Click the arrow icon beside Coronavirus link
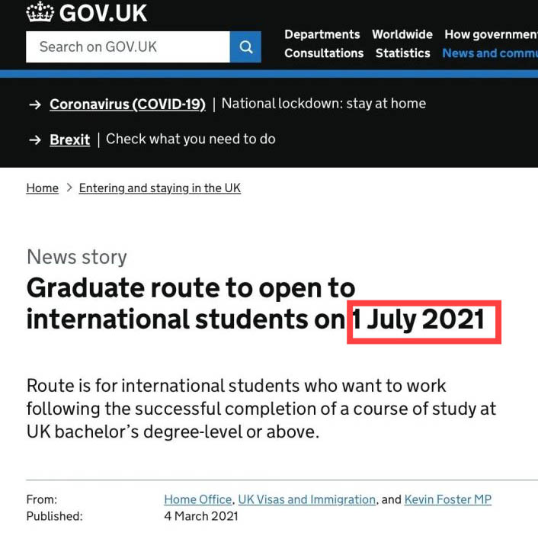 click(x=35, y=104)
